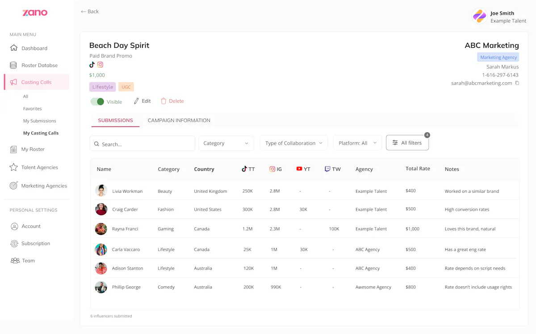
Task: Click the Zano logo
Action: 35,13
